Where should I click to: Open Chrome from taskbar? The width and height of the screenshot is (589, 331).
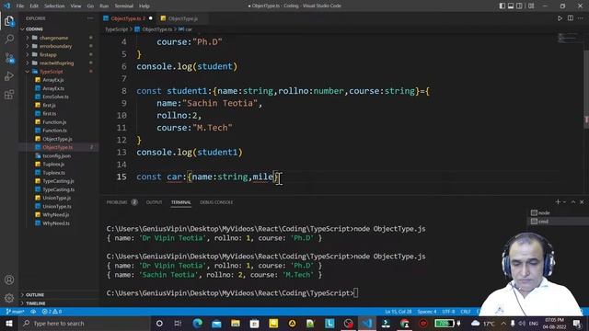[405, 323]
